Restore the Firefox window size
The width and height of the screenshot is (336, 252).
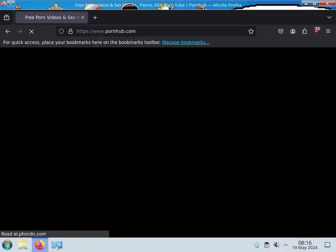click(x=315, y=3)
